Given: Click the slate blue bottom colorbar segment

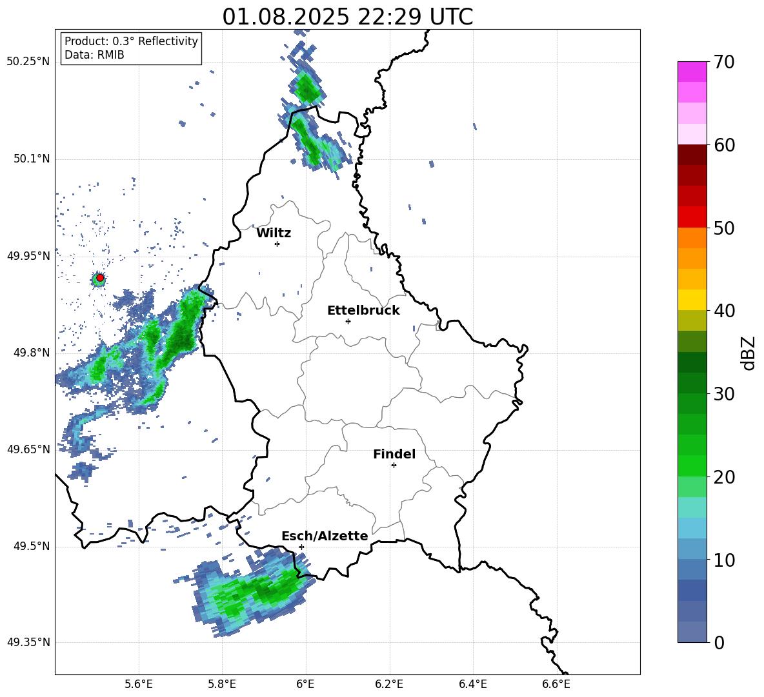Looking at the screenshot, I should (x=692, y=632).
